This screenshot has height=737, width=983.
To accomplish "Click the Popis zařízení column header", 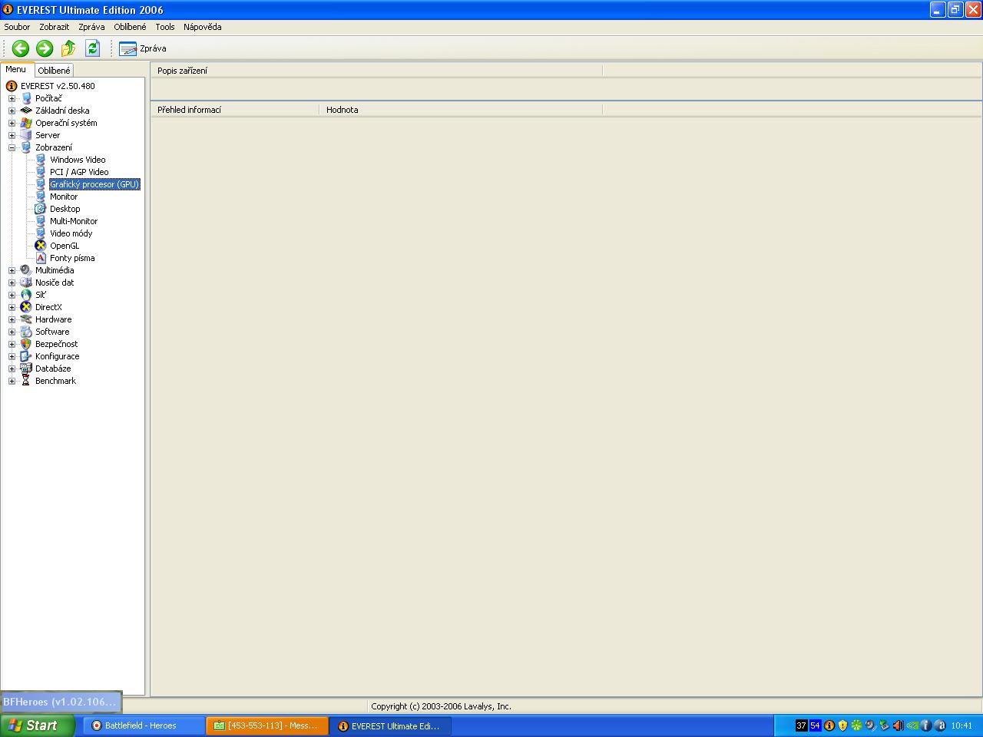I will tap(377, 71).
